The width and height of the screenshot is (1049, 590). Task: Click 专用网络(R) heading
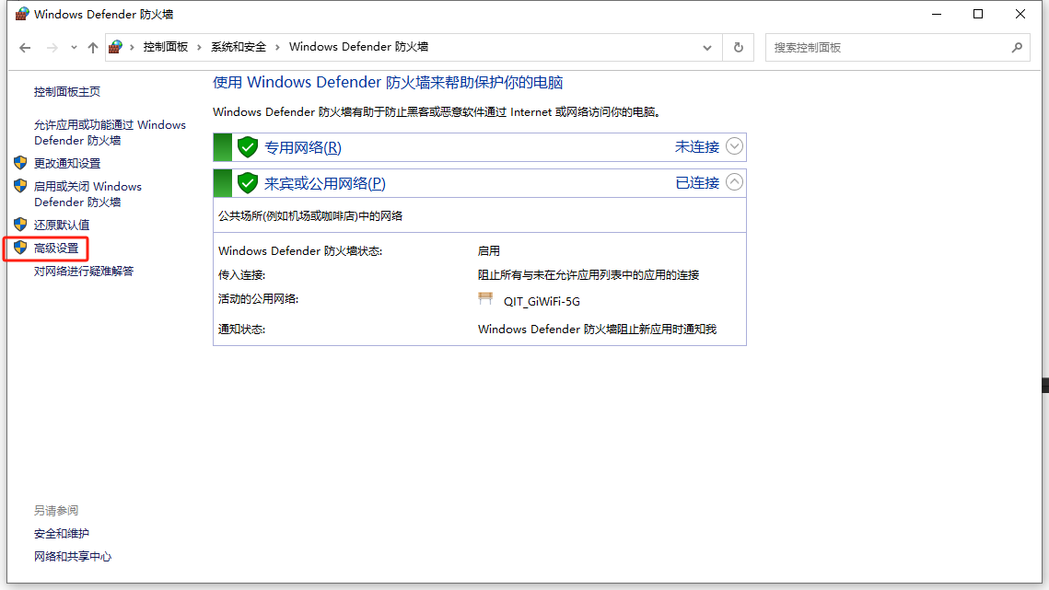302,147
